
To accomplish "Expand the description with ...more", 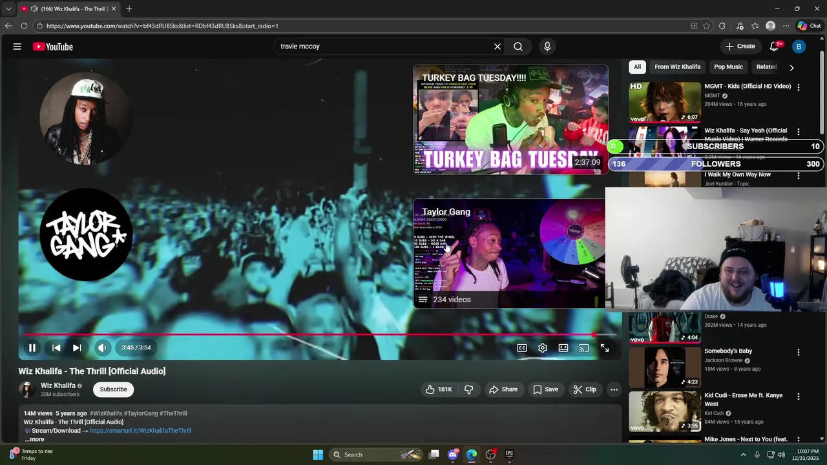I will tap(35, 439).
